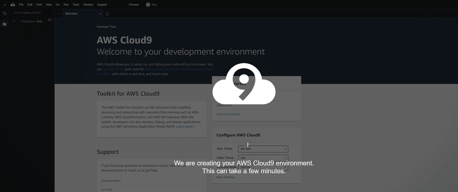The height and width of the screenshot is (192, 458).
Task: Open the Main Theme dropdown
Action: coord(263,149)
